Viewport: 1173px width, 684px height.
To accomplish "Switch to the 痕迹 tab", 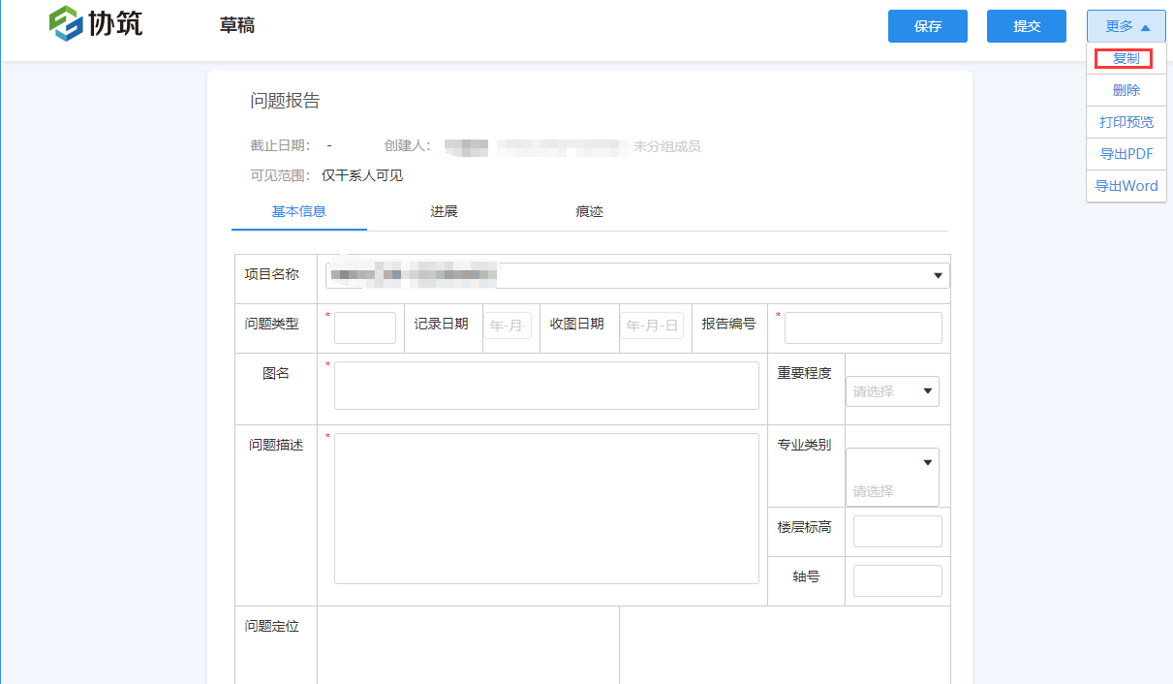I will 589,210.
